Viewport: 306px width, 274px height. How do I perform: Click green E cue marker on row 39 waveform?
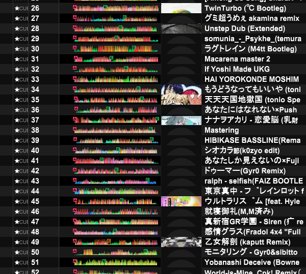tap(151, 139)
